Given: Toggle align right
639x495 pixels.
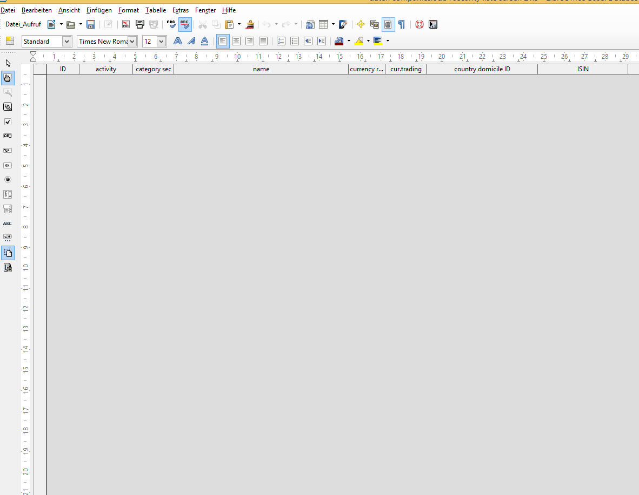Looking at the screenshot, I should 250,41.
